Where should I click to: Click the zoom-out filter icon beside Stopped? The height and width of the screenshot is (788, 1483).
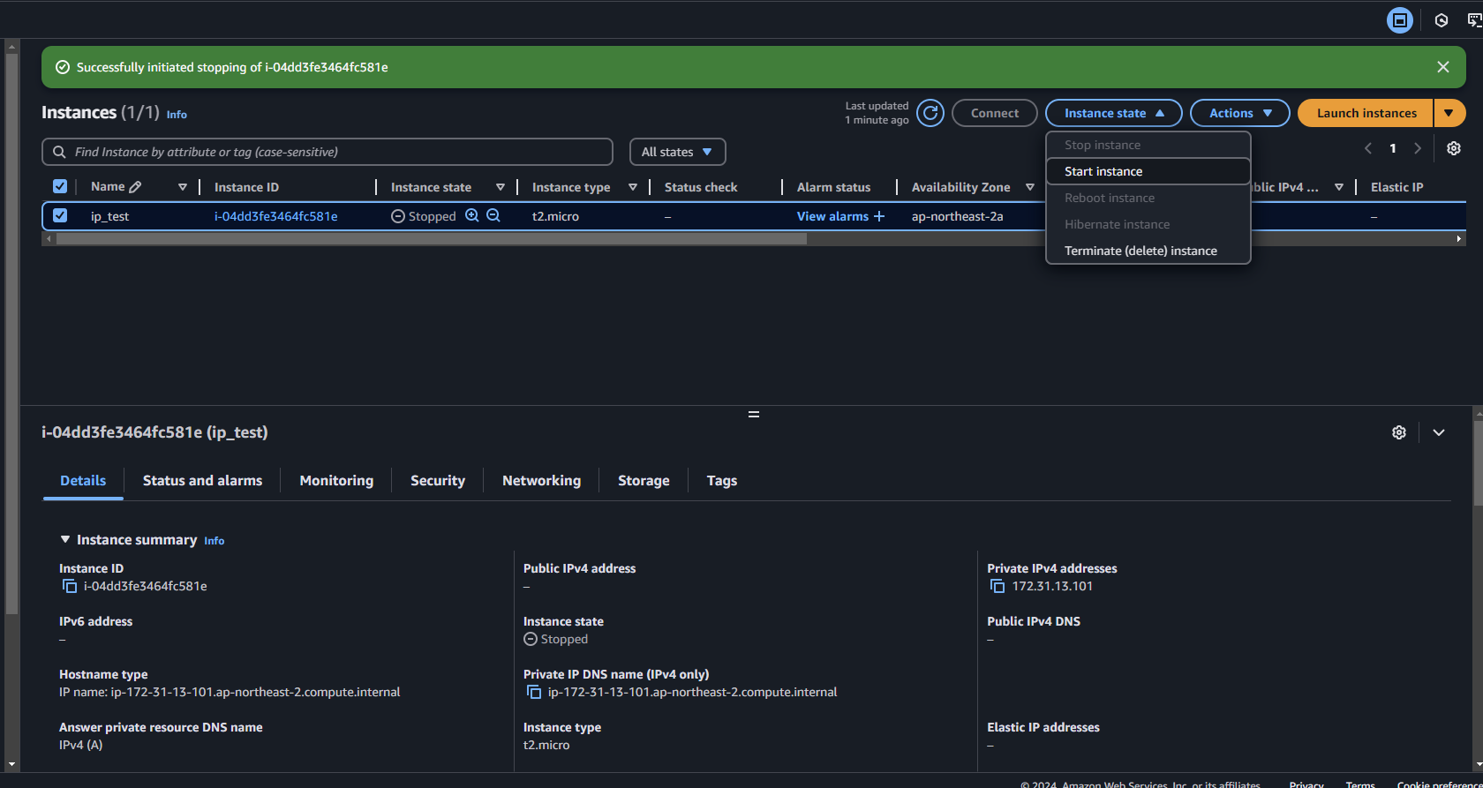493,215
